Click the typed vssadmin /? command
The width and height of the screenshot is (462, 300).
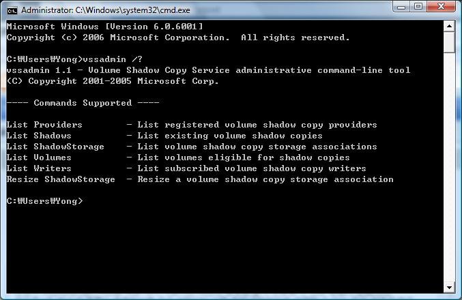pyautogui.click(x=113, y=59)
